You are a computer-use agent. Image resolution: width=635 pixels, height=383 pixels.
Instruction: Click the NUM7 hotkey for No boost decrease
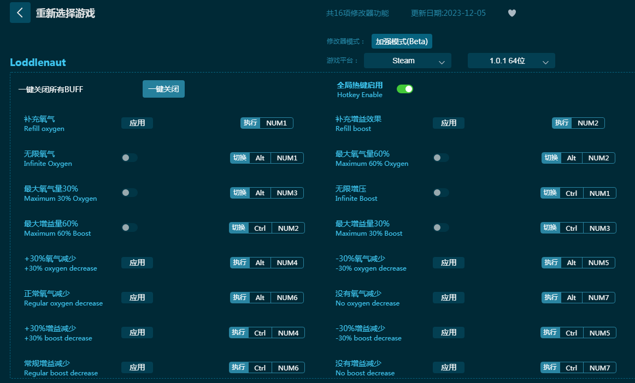[599, 368]
